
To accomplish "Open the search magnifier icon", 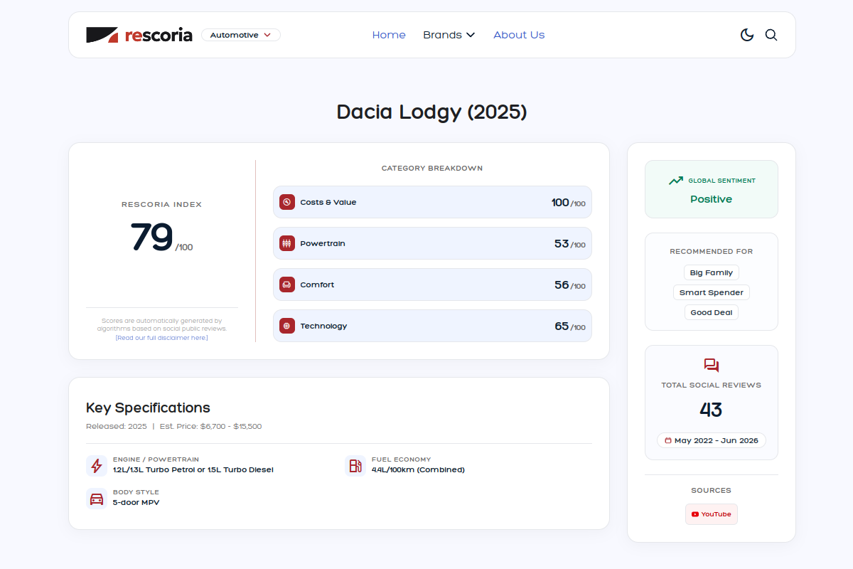I will pos(771,35).
